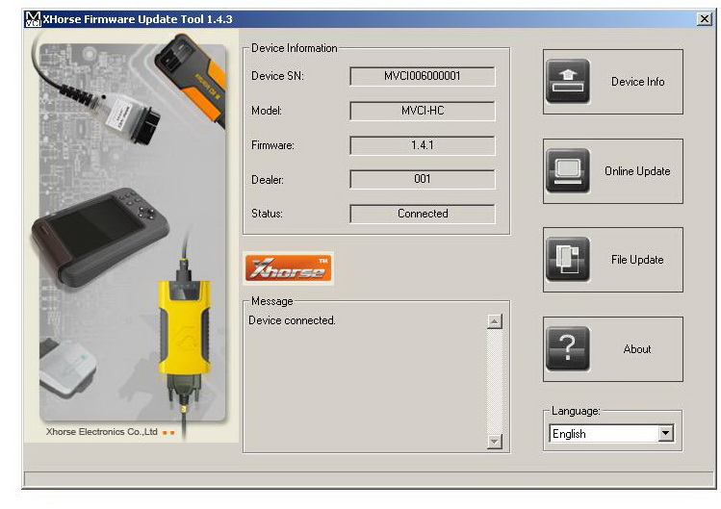The width and height of the screenshot is (721, 509).
Task: Click the Device Info label
Action: click(638, 82)
